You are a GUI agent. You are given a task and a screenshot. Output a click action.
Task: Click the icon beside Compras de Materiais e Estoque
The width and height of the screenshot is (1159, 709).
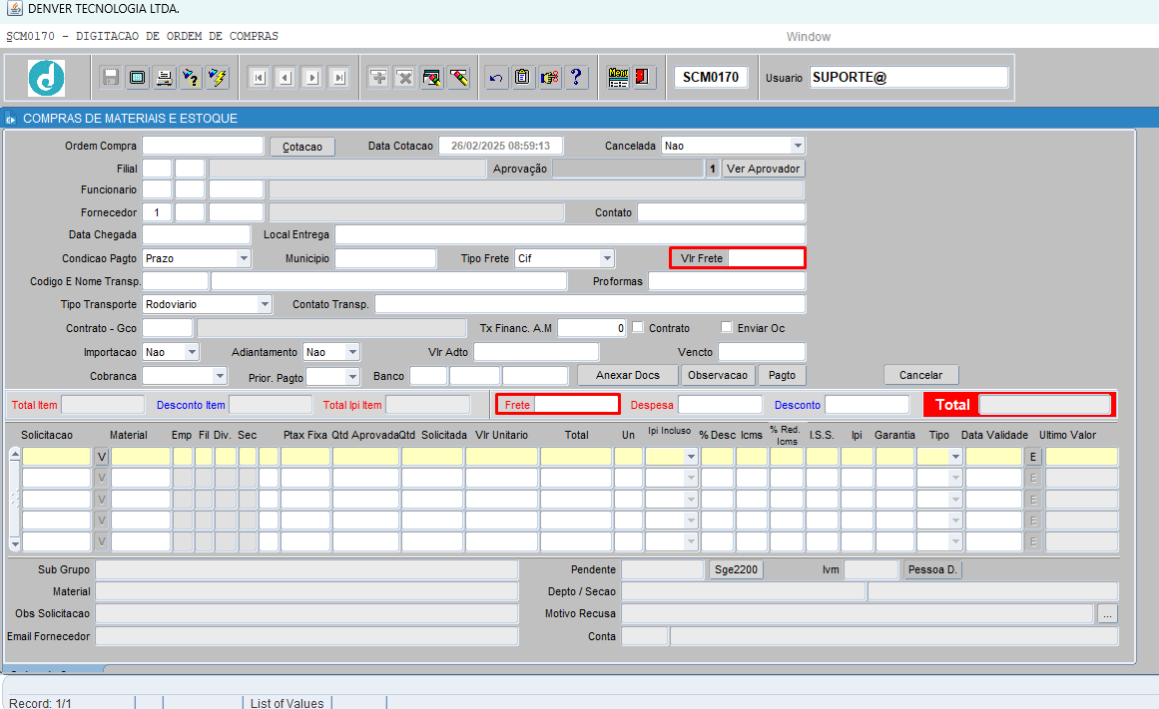tap(10, 118)
